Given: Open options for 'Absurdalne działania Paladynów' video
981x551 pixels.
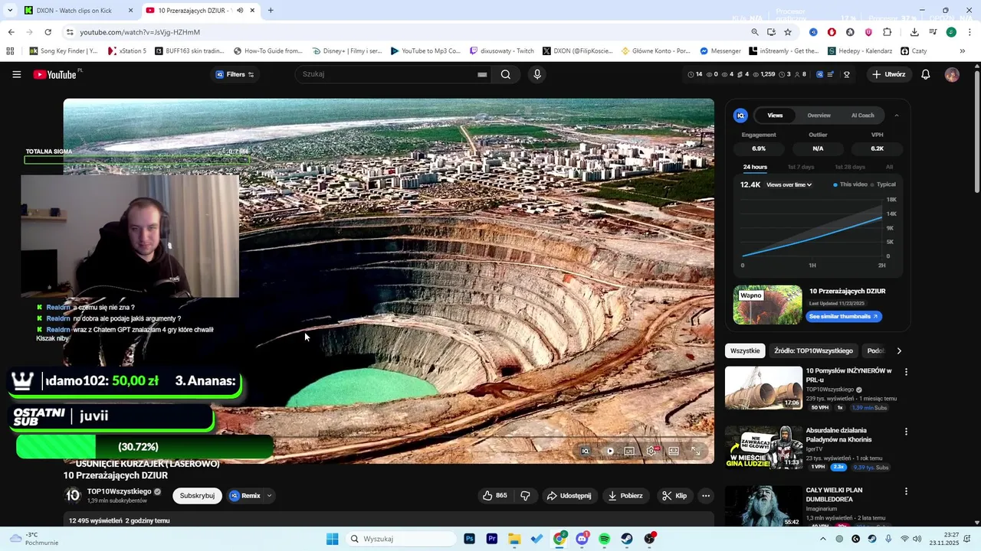Looking at the screenshot, I should [906, 432].
